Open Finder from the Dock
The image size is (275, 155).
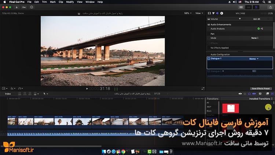coord(104,151)
